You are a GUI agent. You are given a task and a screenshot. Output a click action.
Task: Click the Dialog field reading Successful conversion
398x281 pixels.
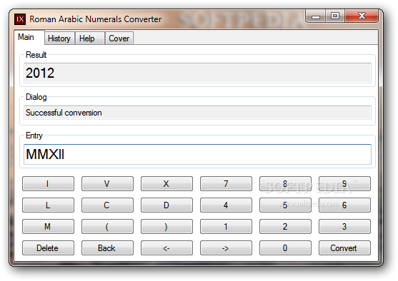coord(197,113)
